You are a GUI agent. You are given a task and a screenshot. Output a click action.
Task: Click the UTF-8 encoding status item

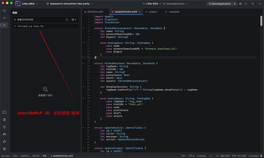click(191, 156)
